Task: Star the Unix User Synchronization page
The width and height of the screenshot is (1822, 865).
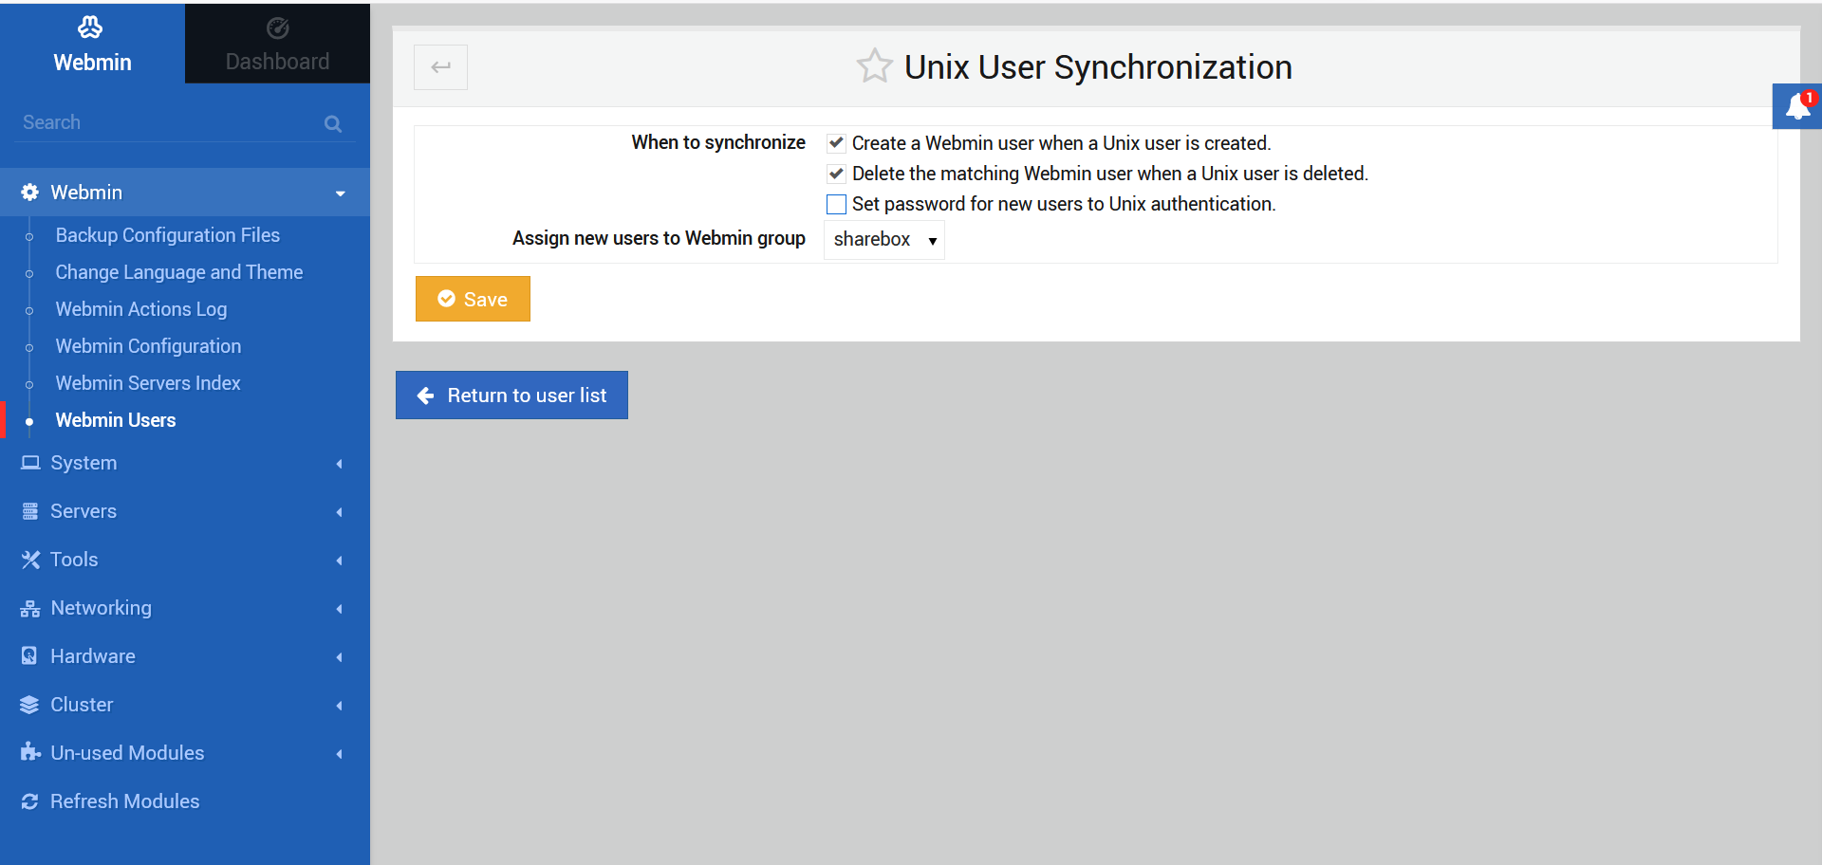Action: click(x=874, y=65)
